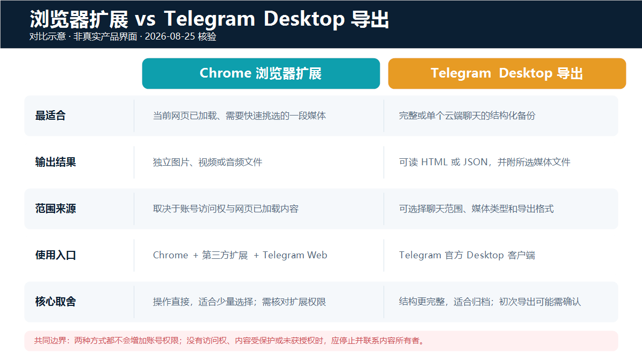Click the text 可选择聊天范围、媒体类型和导出格式

(476, 209)
